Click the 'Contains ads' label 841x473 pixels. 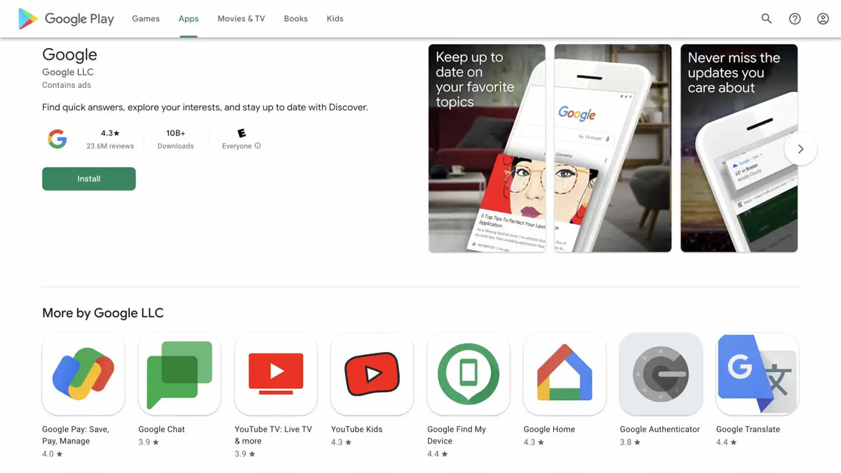[66, 85]
